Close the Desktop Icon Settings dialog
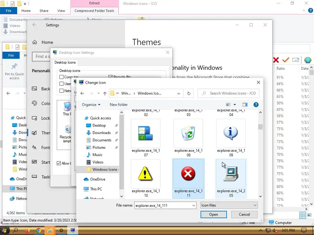 pyautogui.click(x=168, y=52)
